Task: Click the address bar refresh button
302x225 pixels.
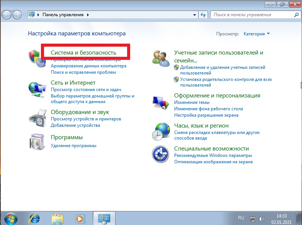Action: (x=203, y=15)
